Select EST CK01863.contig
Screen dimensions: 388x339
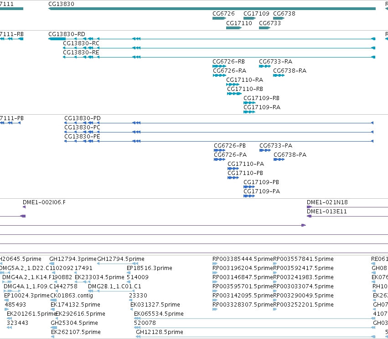coord(53,300)
